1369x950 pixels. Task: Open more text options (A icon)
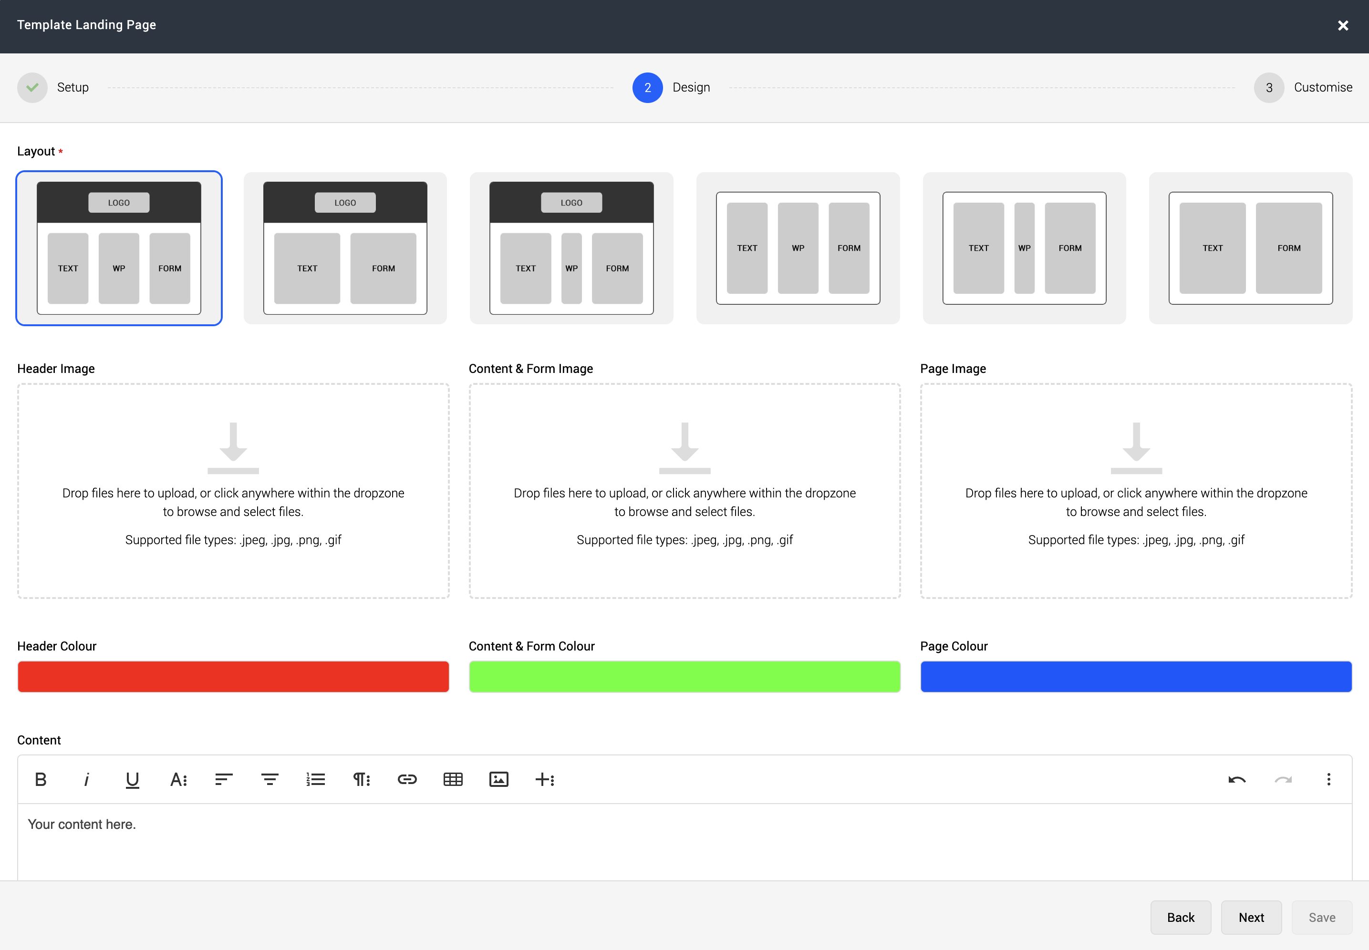click(x=178, y=779)
